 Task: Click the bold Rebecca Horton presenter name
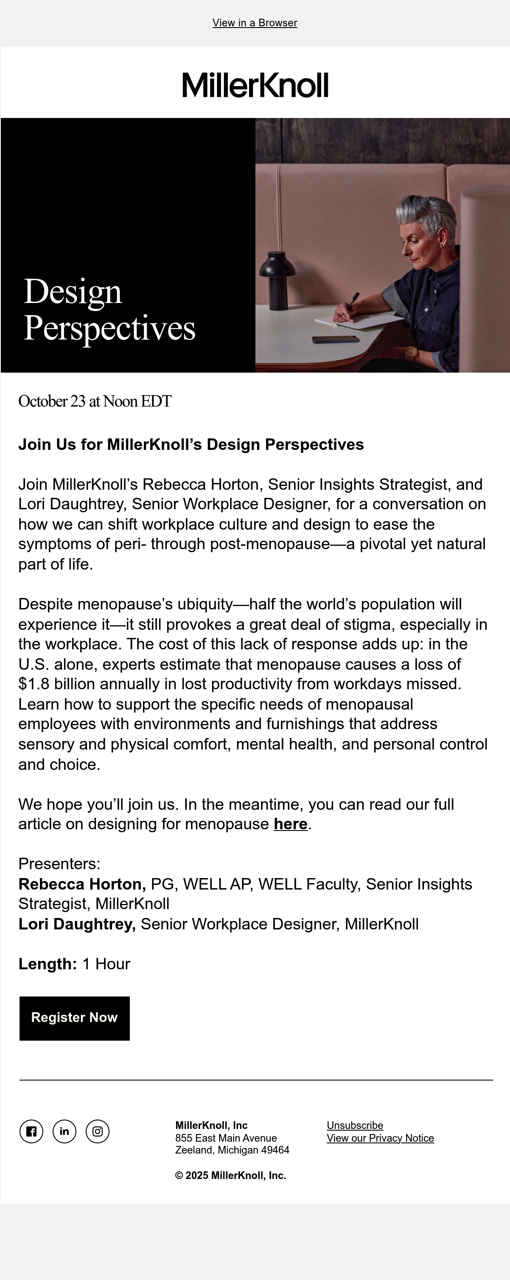click(x=82, y=884)
